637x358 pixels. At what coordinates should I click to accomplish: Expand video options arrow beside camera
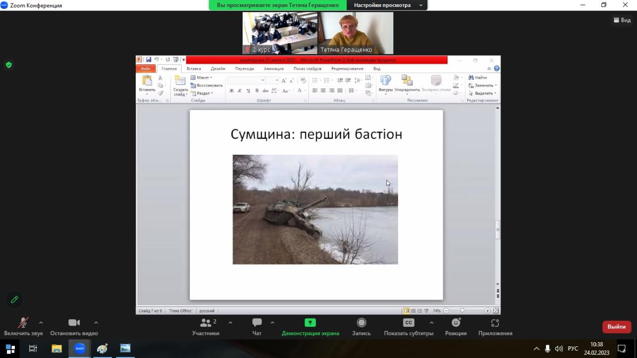coord(96,322)
